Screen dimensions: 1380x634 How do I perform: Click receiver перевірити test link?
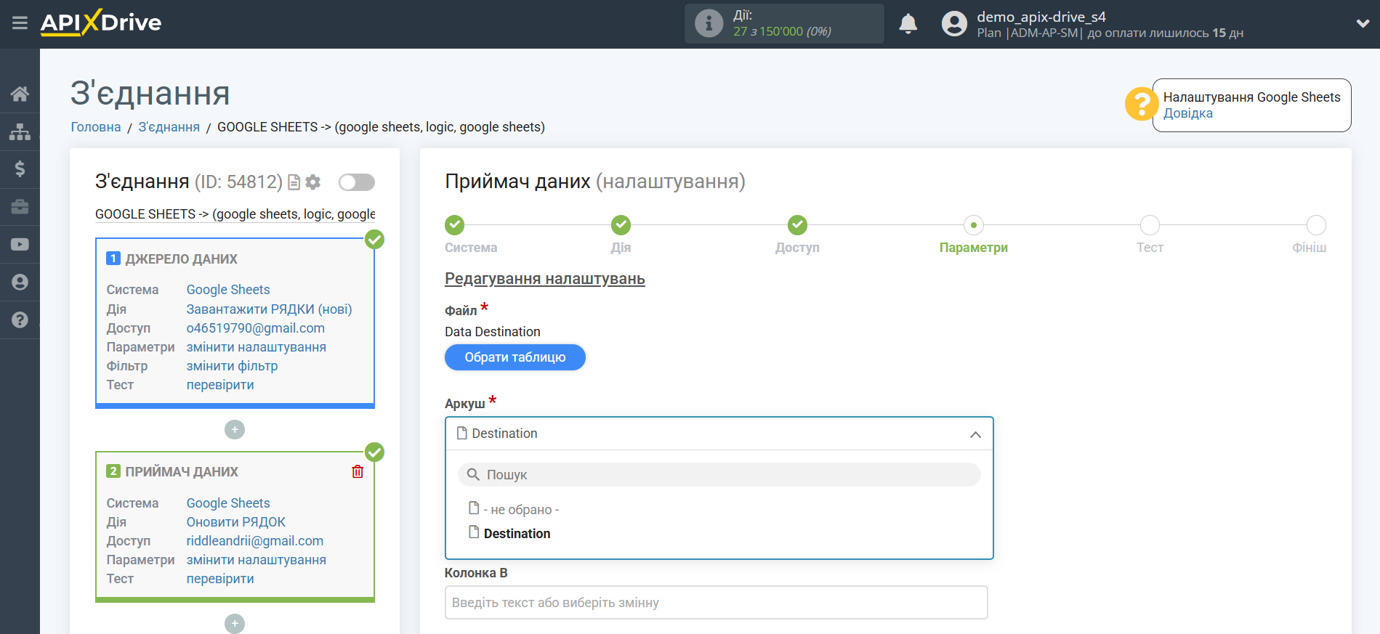point(220,579)
